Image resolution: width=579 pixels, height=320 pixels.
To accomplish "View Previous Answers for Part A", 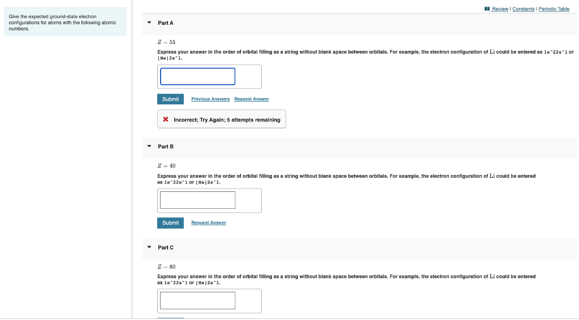I will point(210,99).
